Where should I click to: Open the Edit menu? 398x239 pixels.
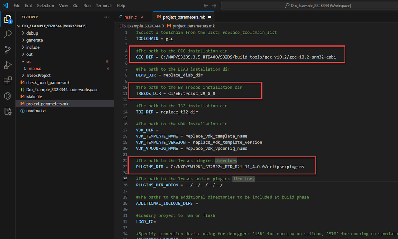(x=28, y=6)
